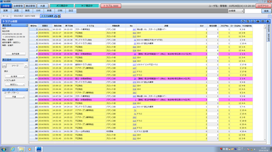Click the first vertical side tab on the right edge

(268, 28)
